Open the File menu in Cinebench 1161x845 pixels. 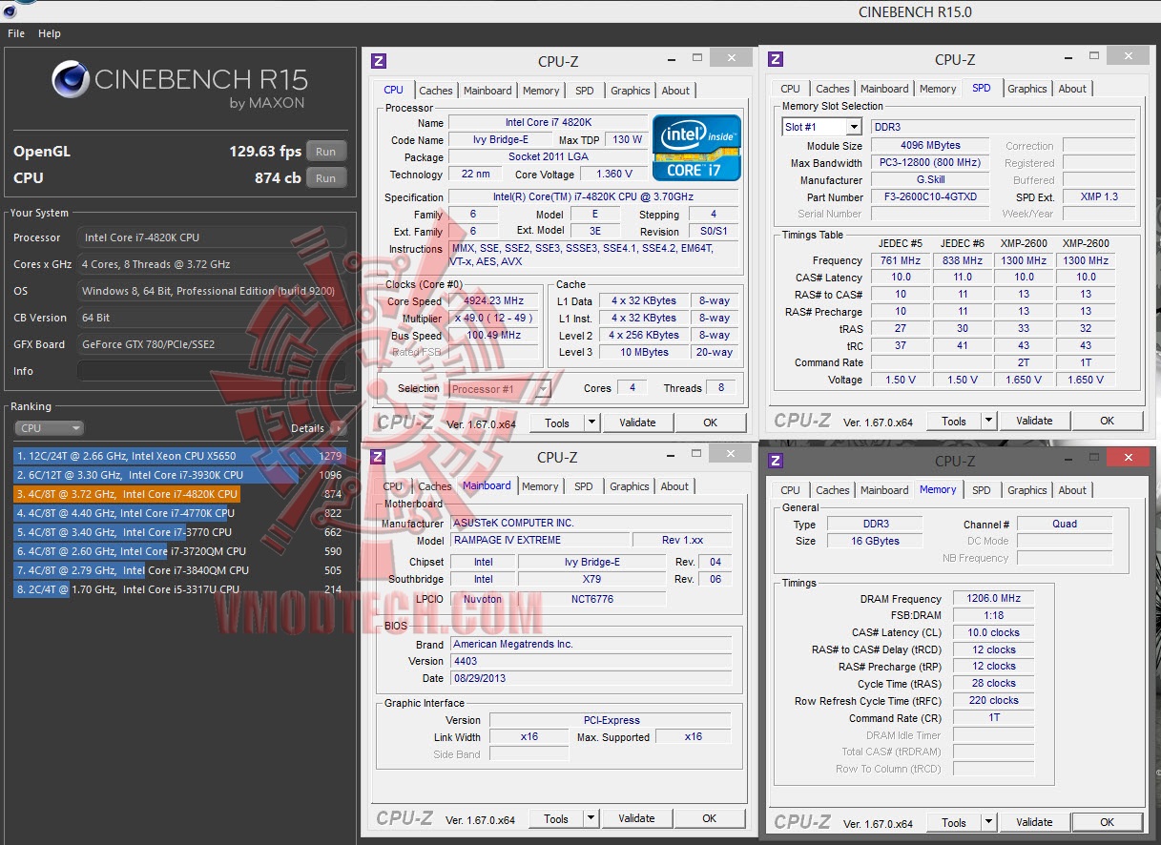click(x=16, y=33)
